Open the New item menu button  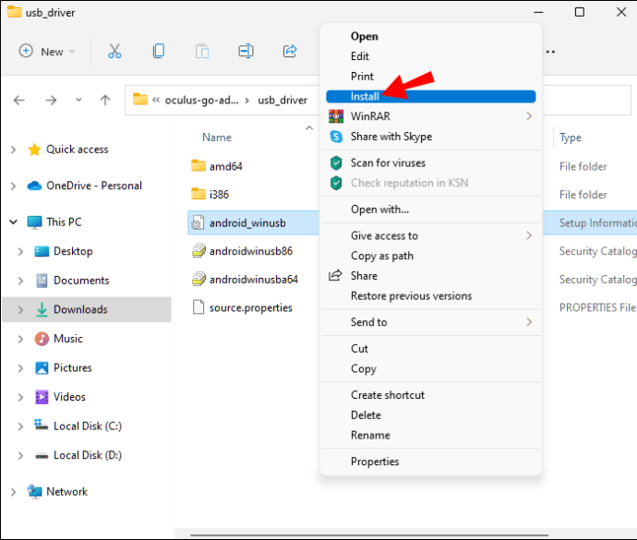(47, 52)
